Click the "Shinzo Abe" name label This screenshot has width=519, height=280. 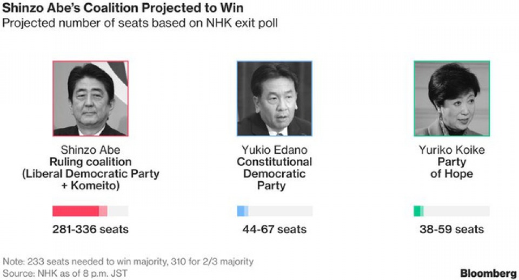click(x=90, y=149)
